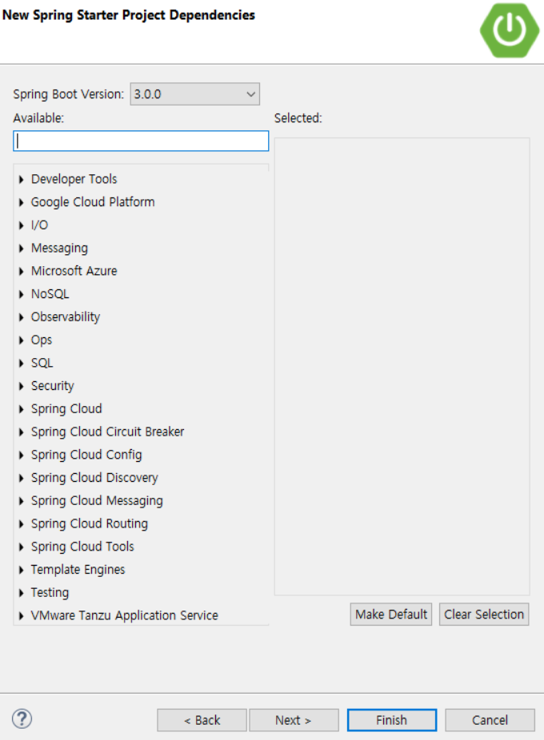Click the Make Default button

(390, 614)
